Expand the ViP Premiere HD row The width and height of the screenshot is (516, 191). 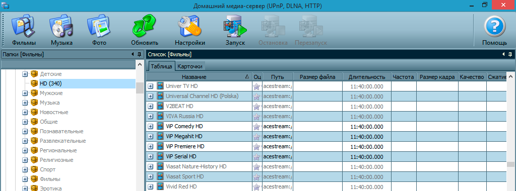150,146
